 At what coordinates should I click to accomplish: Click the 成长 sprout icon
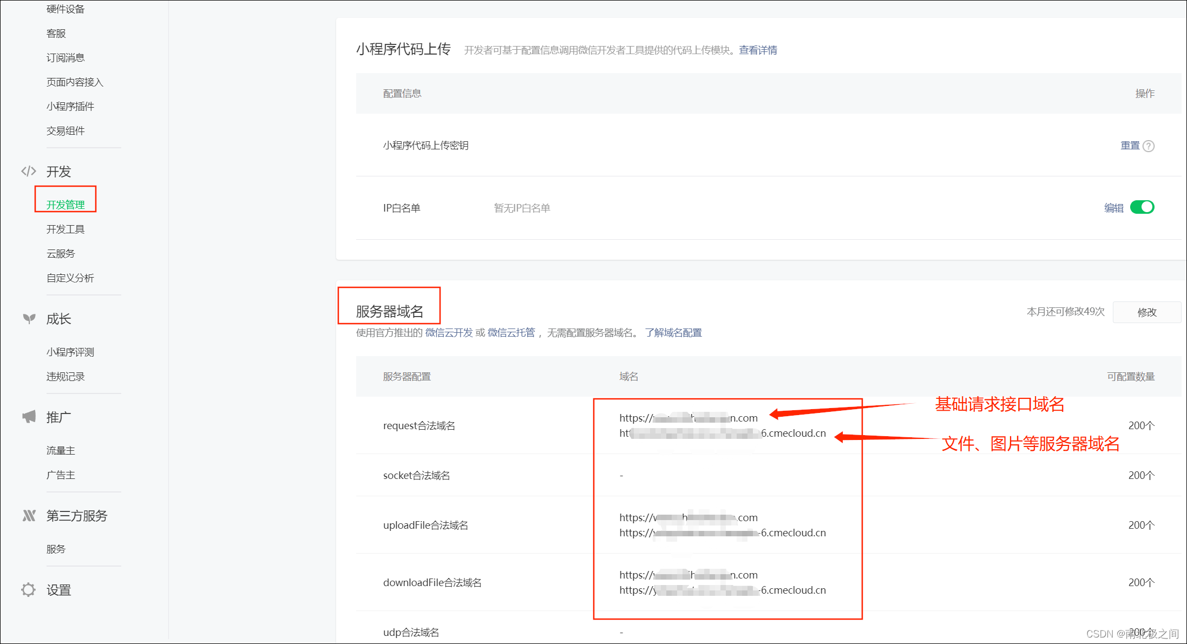click(29, 319)
